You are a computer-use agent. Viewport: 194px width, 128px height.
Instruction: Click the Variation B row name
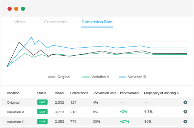click(x=16, y=122)
